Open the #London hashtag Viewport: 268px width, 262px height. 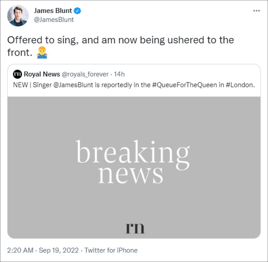(240, 85)
